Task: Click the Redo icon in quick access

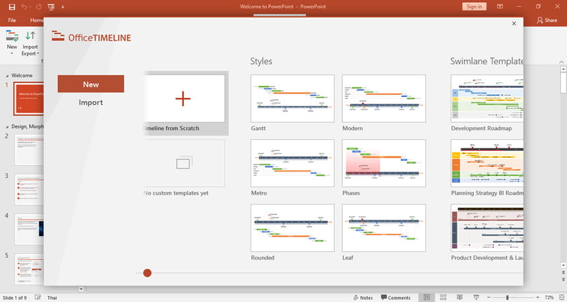Action: tap(39, 7)
